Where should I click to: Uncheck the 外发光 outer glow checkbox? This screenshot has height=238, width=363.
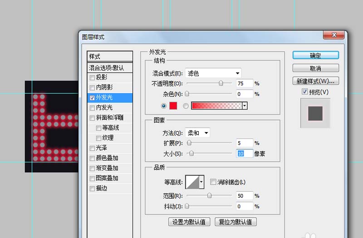pos(92,98)
